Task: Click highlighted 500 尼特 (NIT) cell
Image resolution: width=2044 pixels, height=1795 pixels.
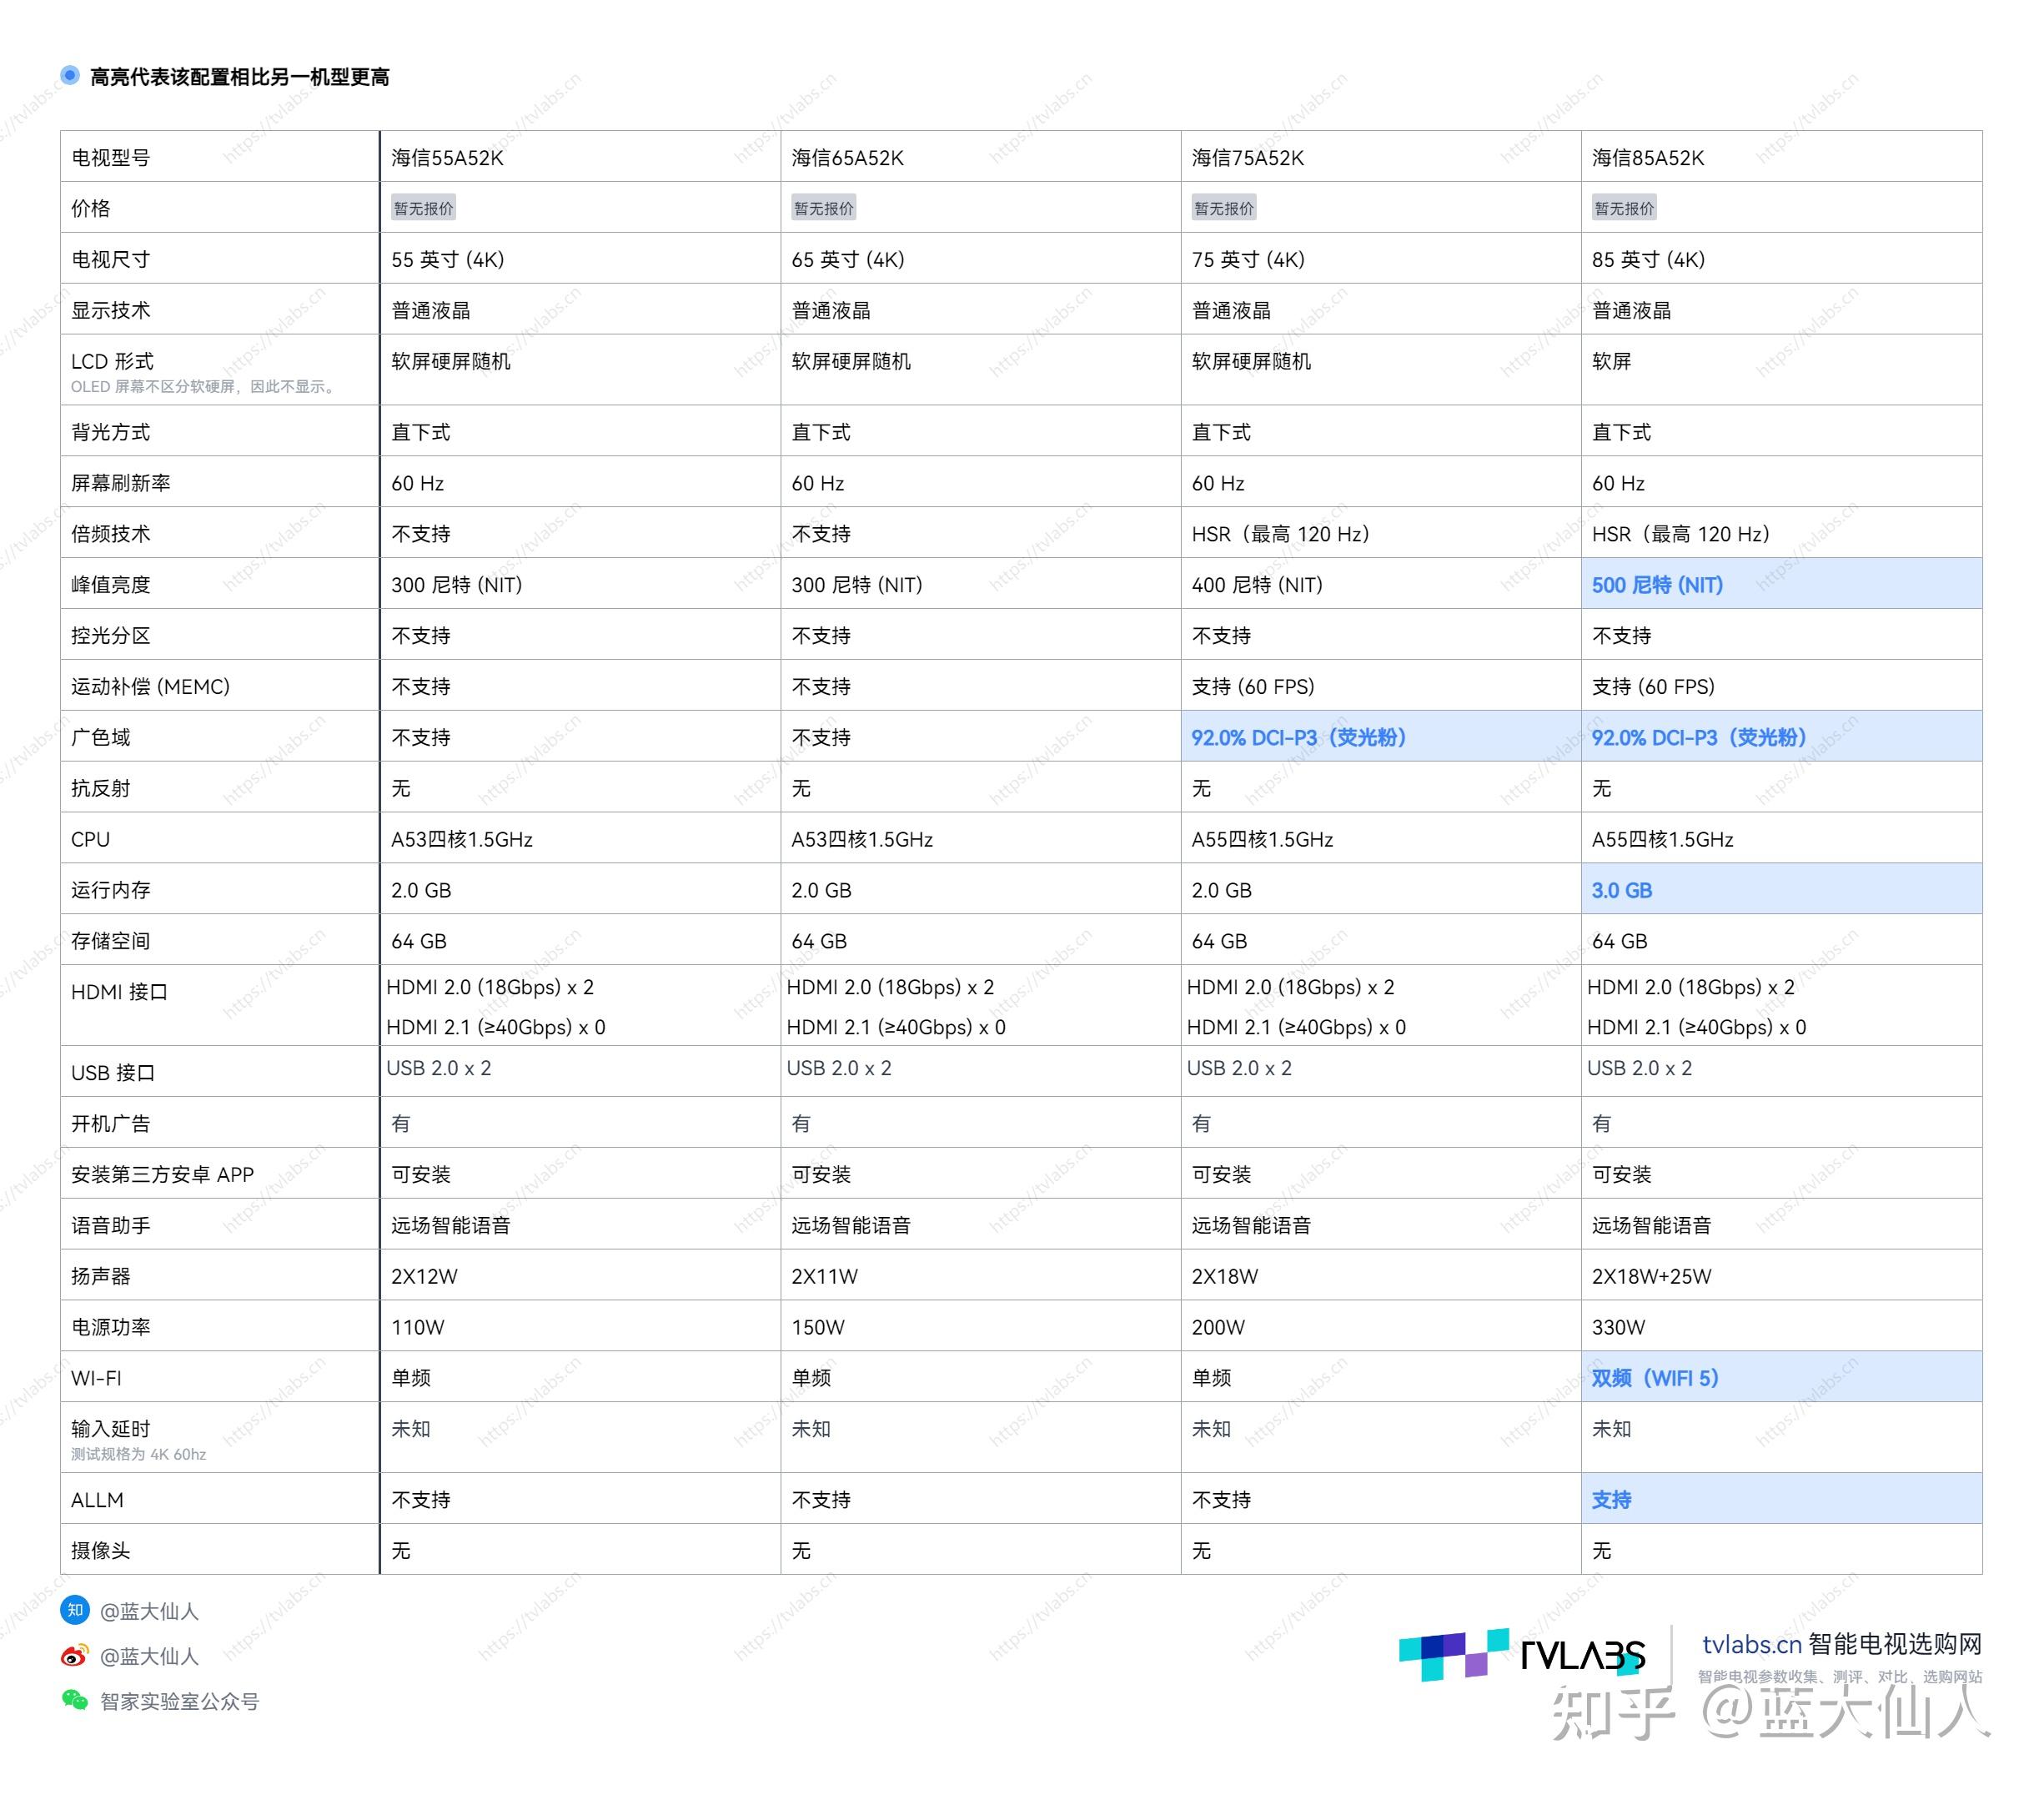Action: click(x=1781, y=584)
